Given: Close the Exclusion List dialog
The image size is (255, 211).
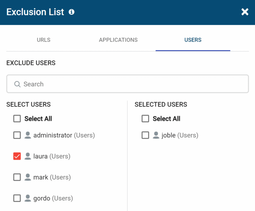Looking at the screenshot, I should tap(245, 12).
